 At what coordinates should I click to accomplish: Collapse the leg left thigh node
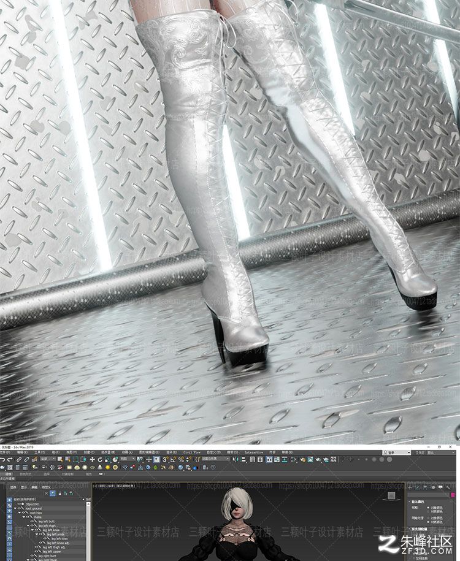click(28, 525)
